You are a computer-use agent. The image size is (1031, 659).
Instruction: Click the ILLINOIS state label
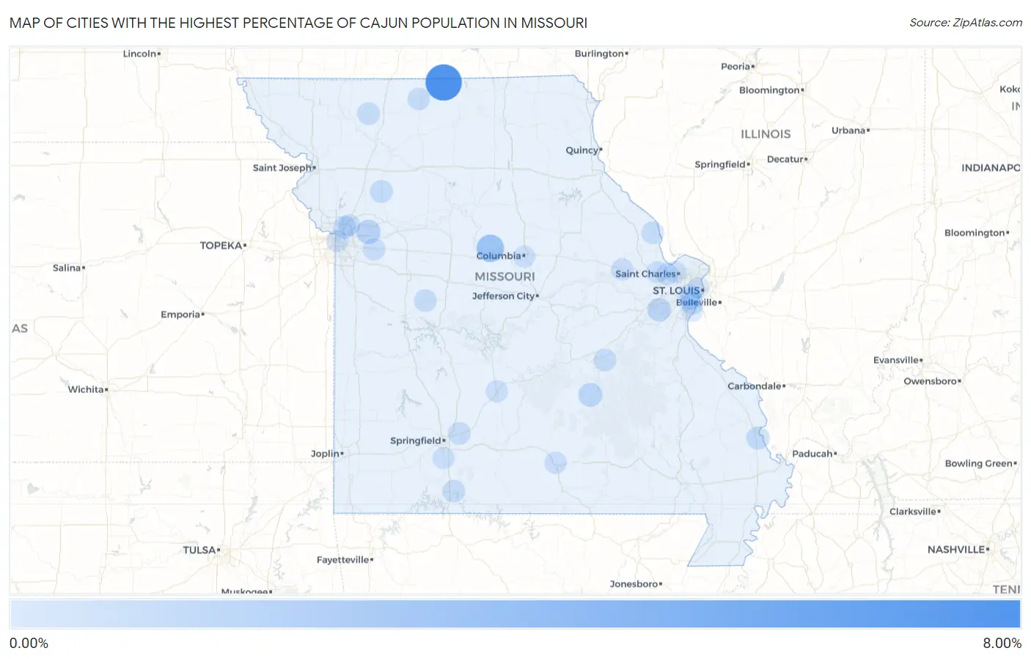(766, 134)
